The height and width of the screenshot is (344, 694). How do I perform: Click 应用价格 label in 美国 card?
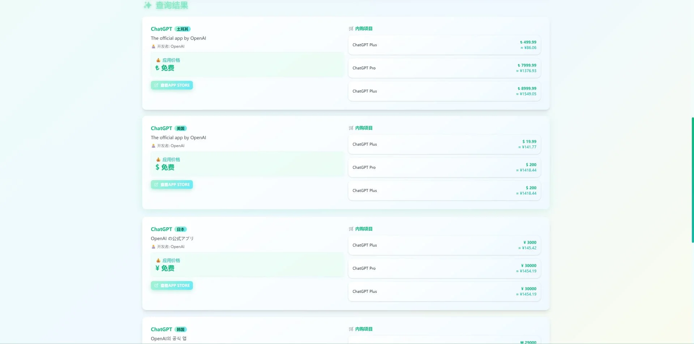[x=171, y=159]
